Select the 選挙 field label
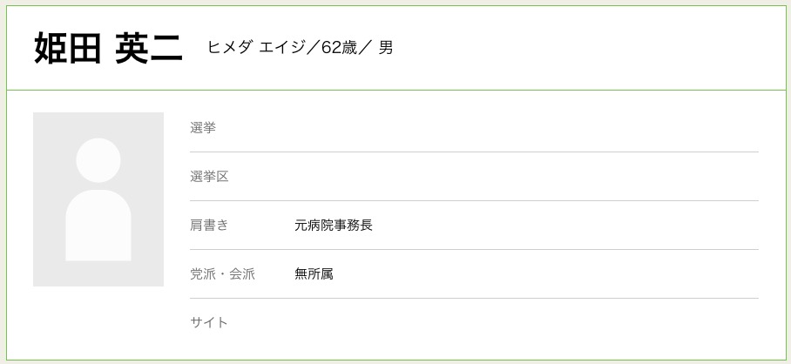The height and width of the screenshot is (364, 791). (x=203, y=128)
